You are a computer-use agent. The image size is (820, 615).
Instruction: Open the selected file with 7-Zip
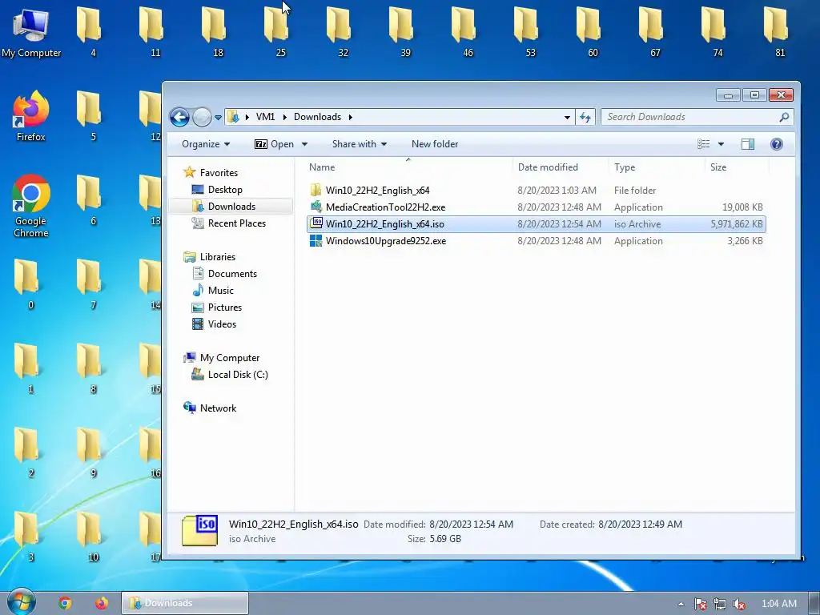coord(274,144)
